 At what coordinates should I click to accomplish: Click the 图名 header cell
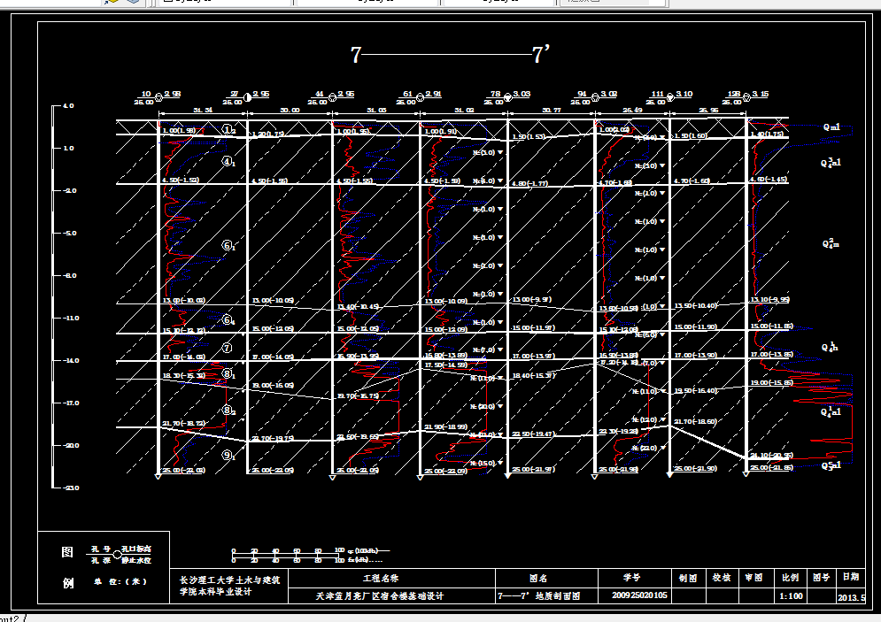coord(538,579)
